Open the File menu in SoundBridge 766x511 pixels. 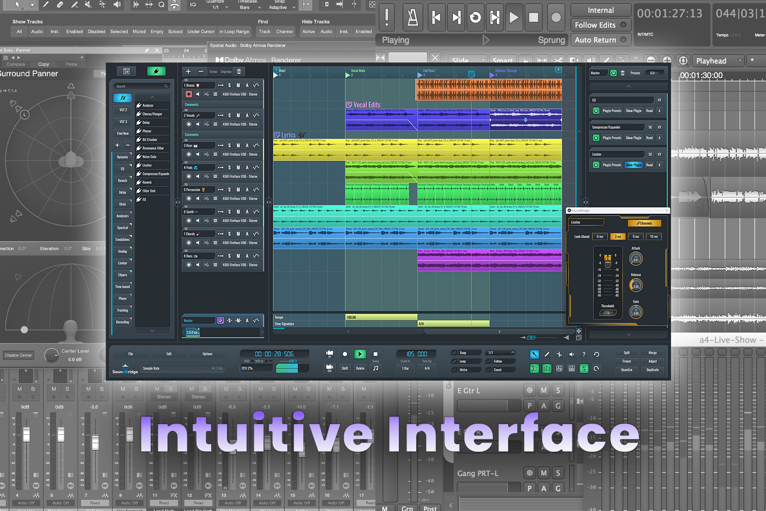tap(131, 354)
